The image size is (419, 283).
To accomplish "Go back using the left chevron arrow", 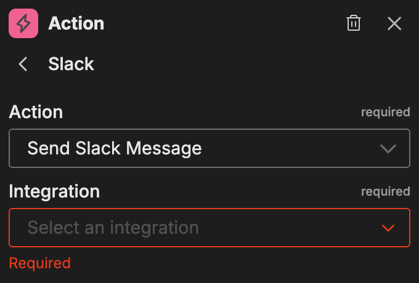I will 23,64.
